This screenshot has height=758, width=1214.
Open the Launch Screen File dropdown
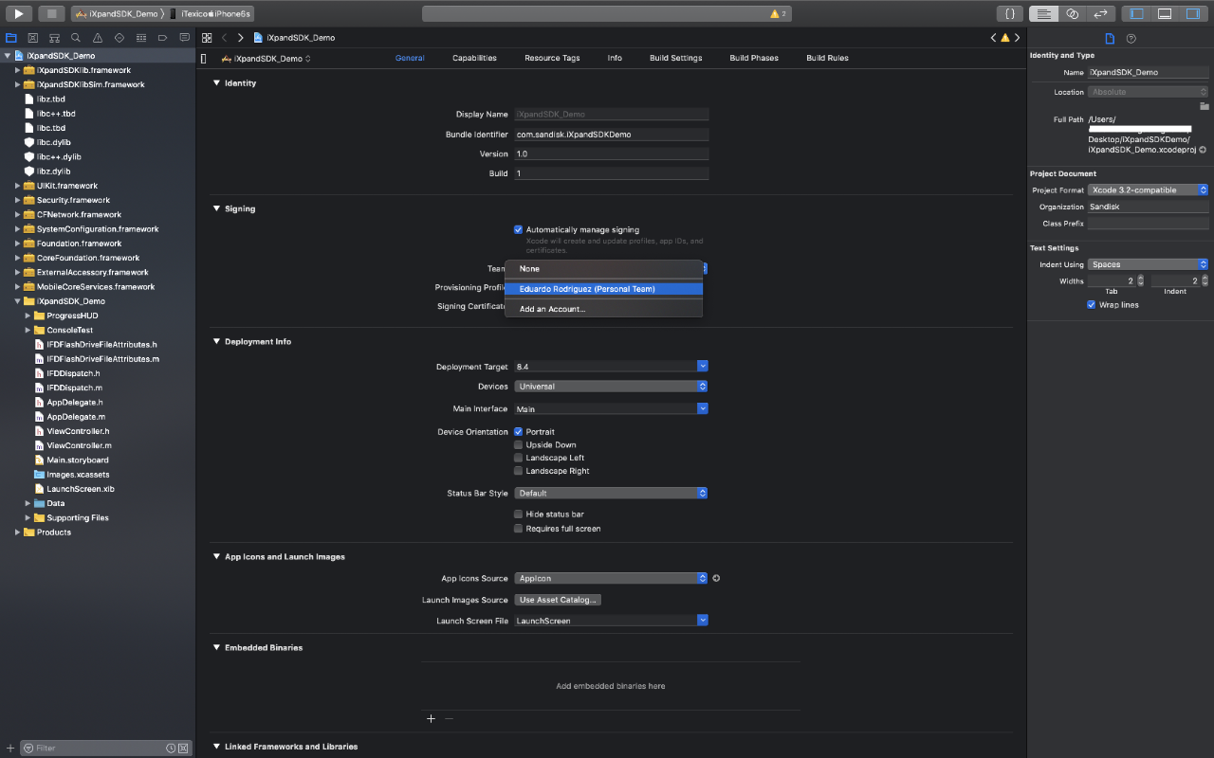[x=703, y=621]
